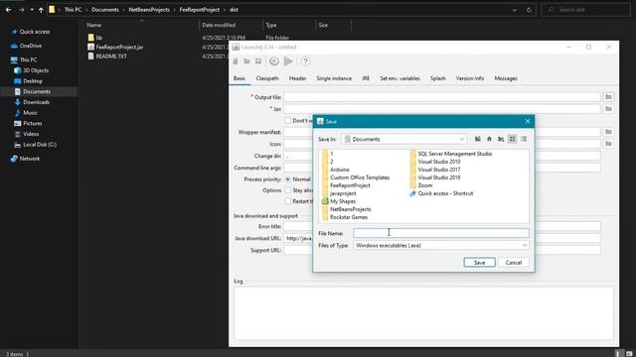Click the Build wrapper gear icon in Launch4j
The image size is (636, 357).
274,61
